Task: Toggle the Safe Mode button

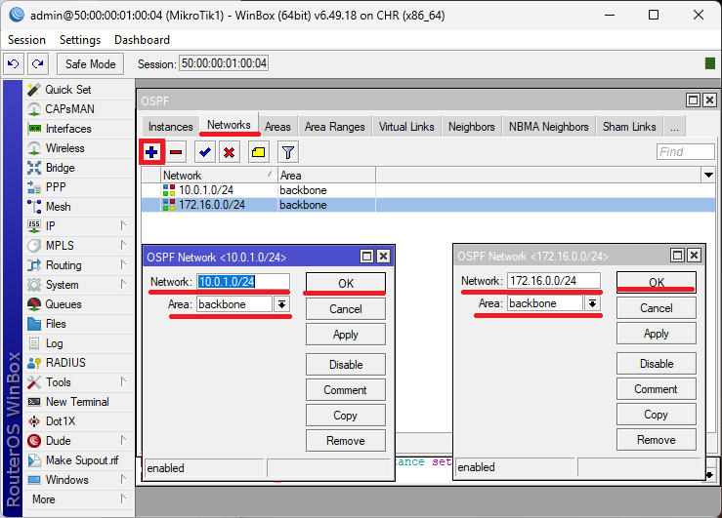Action: 90,64
